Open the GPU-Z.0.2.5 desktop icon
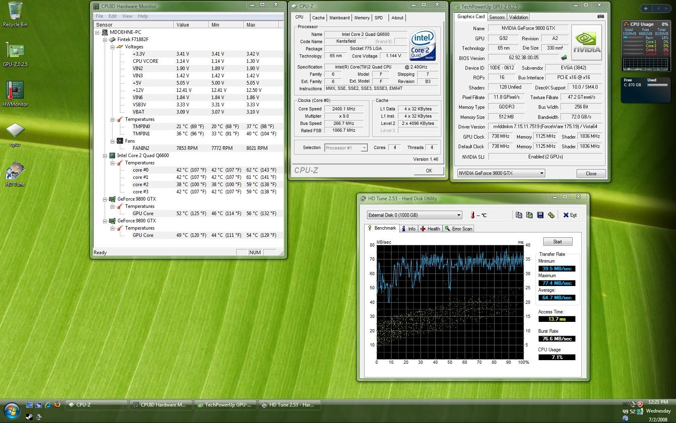 coord(15,54)
